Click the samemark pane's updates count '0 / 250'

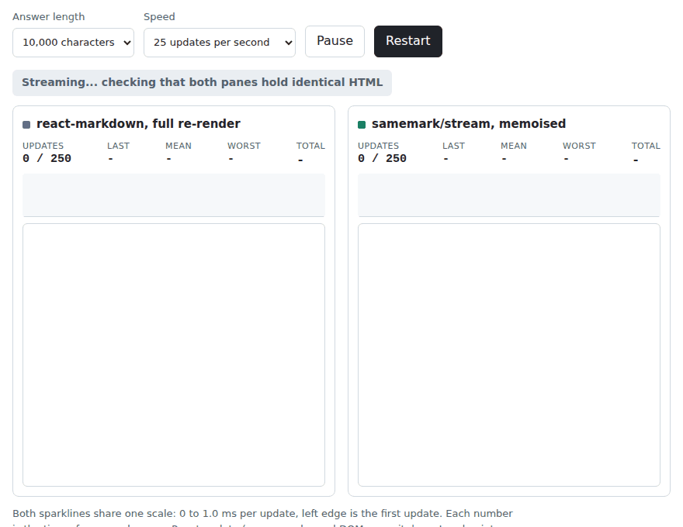(382, 158)
